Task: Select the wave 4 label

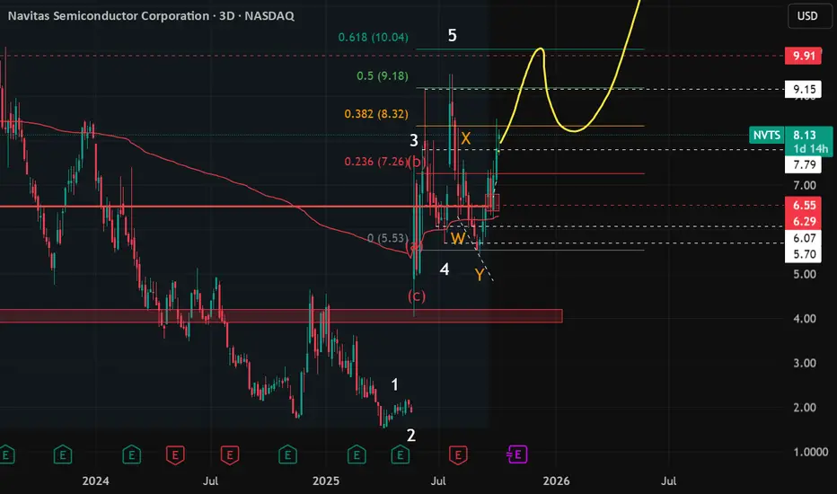Action: point(445,269)
